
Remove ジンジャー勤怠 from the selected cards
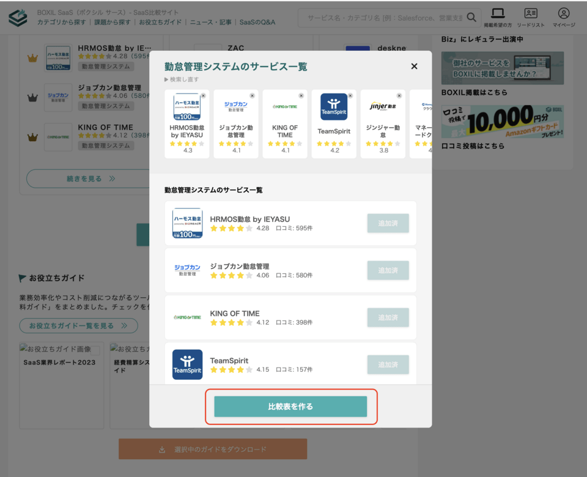(399, 96)
